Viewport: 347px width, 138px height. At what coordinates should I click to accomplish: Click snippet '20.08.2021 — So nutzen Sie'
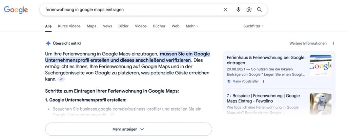point(266,72)
